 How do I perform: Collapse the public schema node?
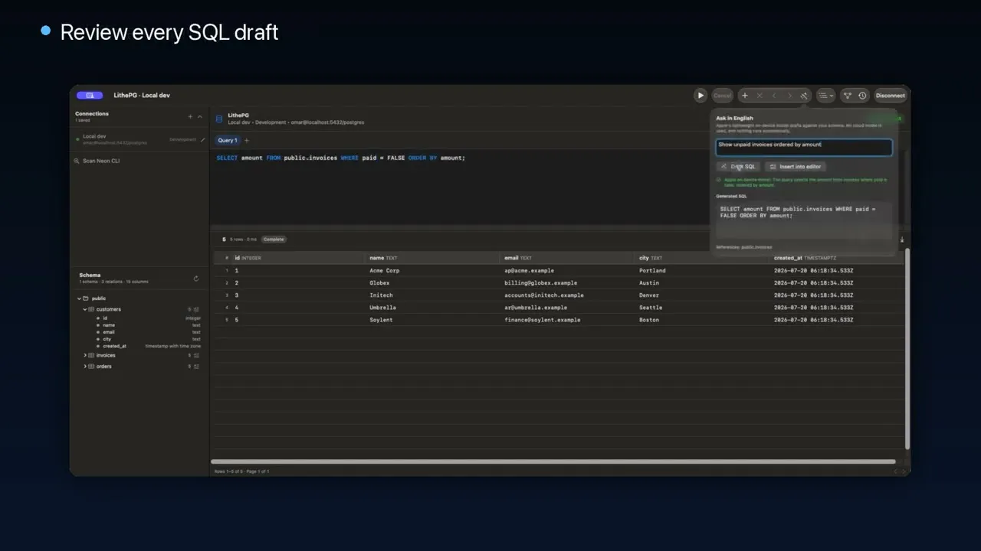pos(79,298)
